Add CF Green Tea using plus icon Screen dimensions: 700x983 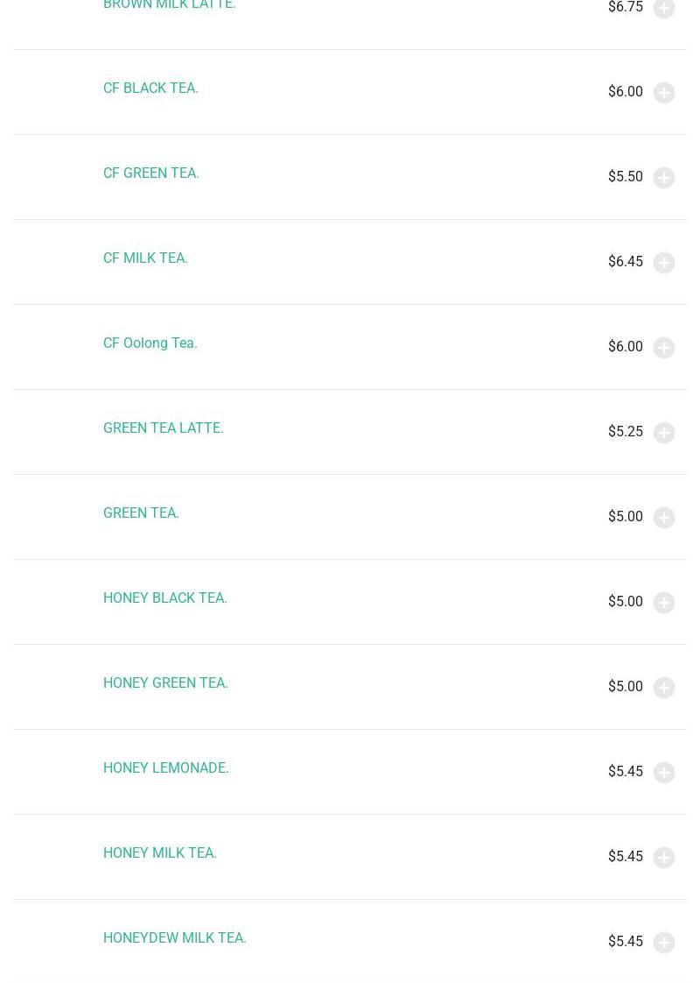point(664,178)
